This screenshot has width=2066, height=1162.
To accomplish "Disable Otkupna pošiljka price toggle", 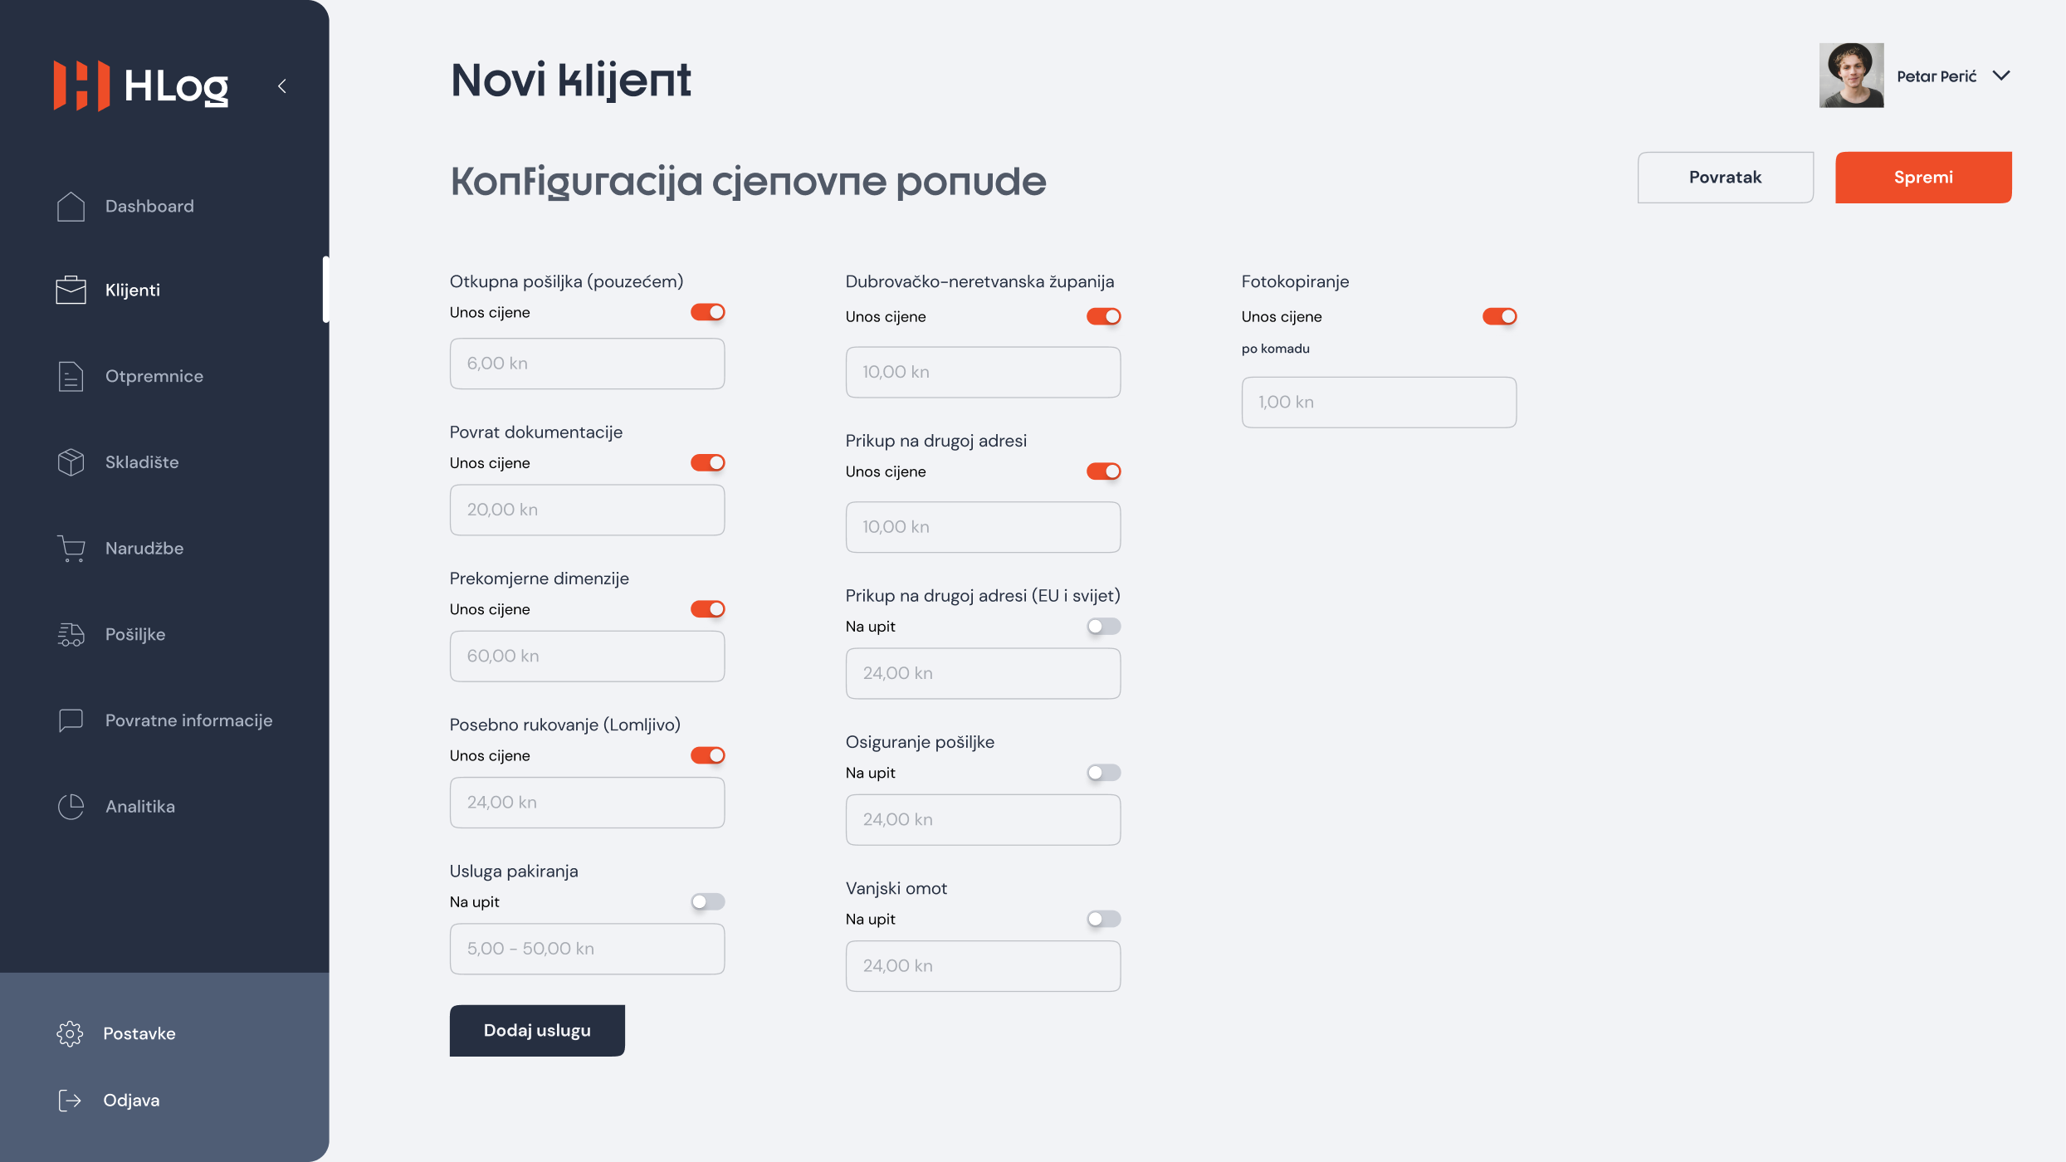I will click(708, 312).
